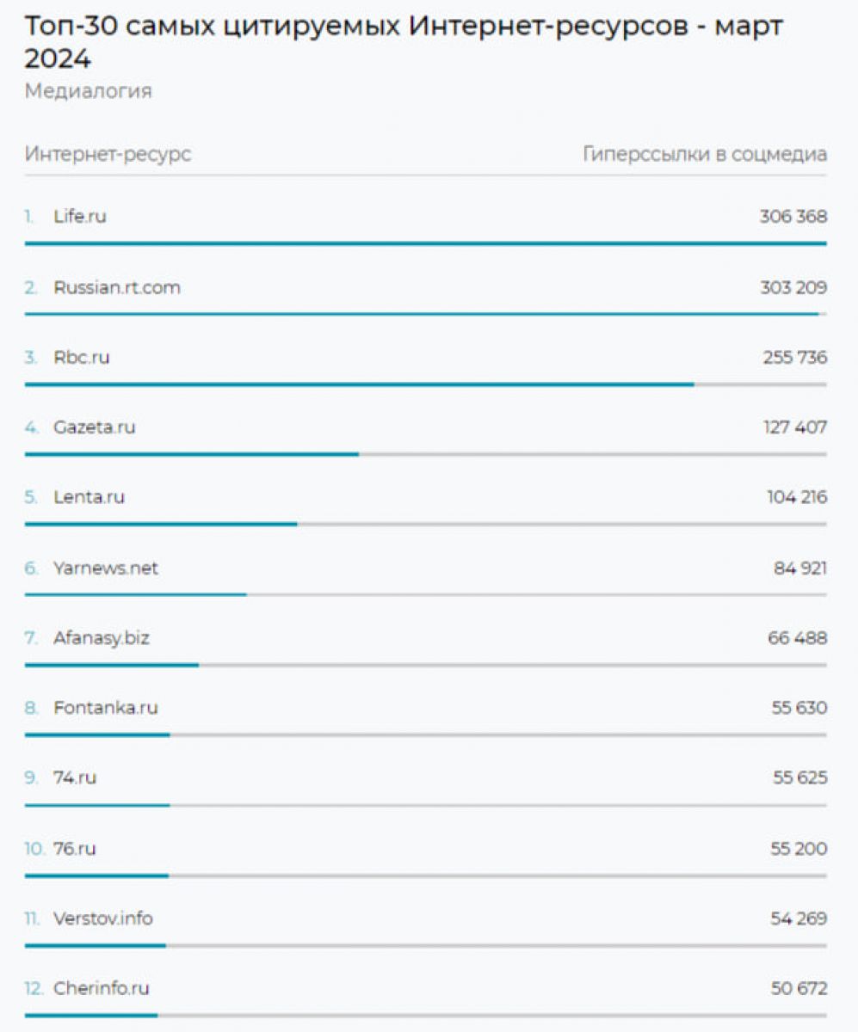The width and height of the screenshot is (858, 1032).
Task: Click on Gazeta.ru in the ranking
Action: [x=95, y=427]
